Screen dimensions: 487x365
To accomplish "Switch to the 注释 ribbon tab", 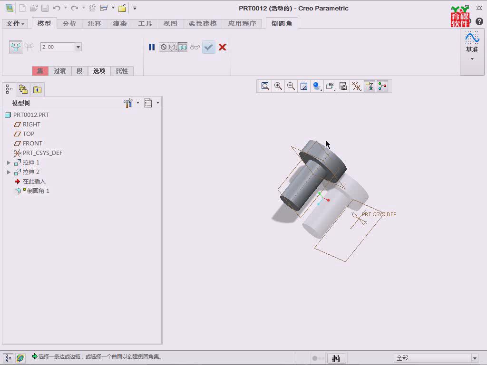I will pyautogui.click(x=95, y=24).
